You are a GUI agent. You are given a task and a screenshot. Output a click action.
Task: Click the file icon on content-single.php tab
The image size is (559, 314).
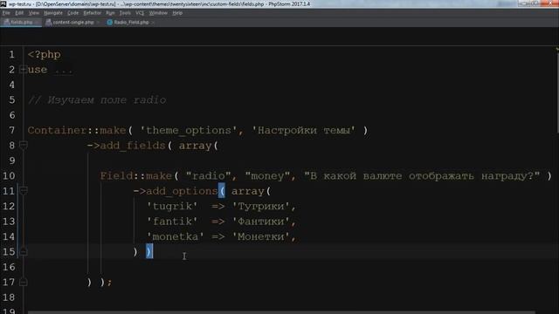click(49, 22)
